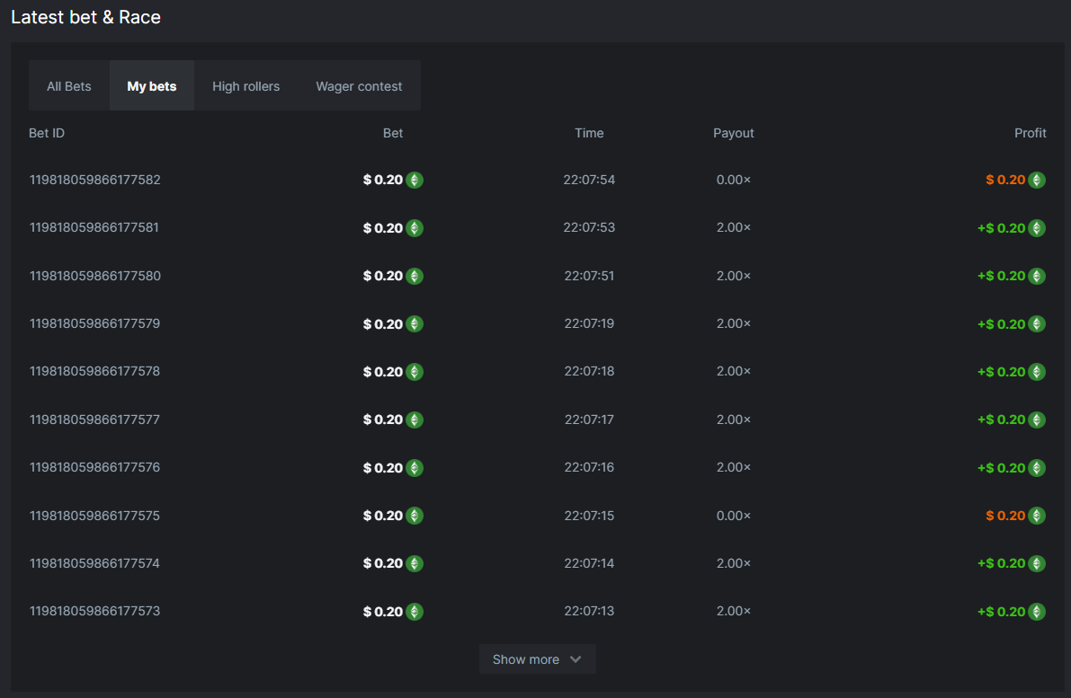Click profit coin icon for bet ending 177573
Screen dimensions: 1071x698
click(1037, 612)
